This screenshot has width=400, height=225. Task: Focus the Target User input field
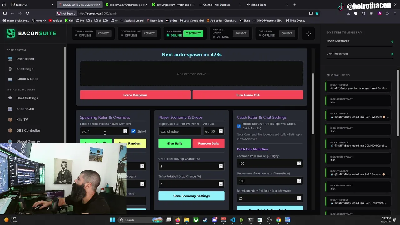tap(180, 131)
